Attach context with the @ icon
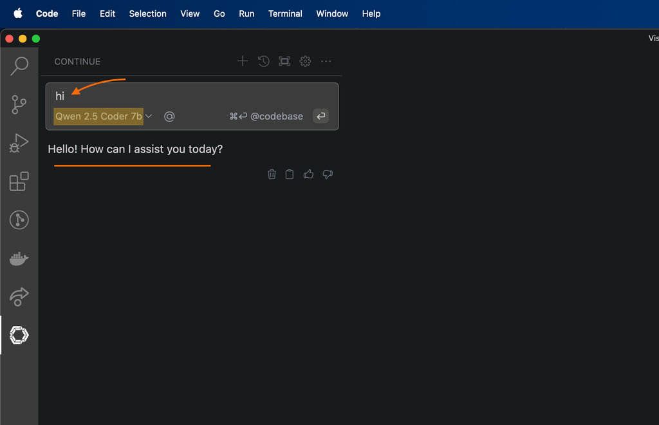659x425 pixels. 169,116
